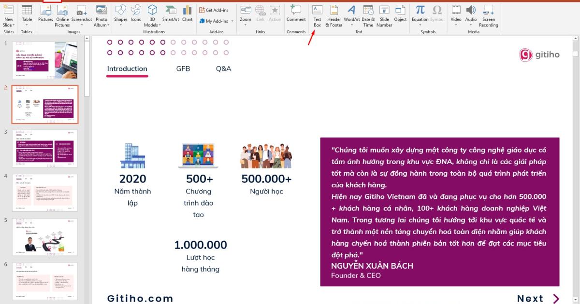Open the 3D Models dropdown
This screenshot has width=580, height=304.
pyautogui.click(x=152, y=16)
